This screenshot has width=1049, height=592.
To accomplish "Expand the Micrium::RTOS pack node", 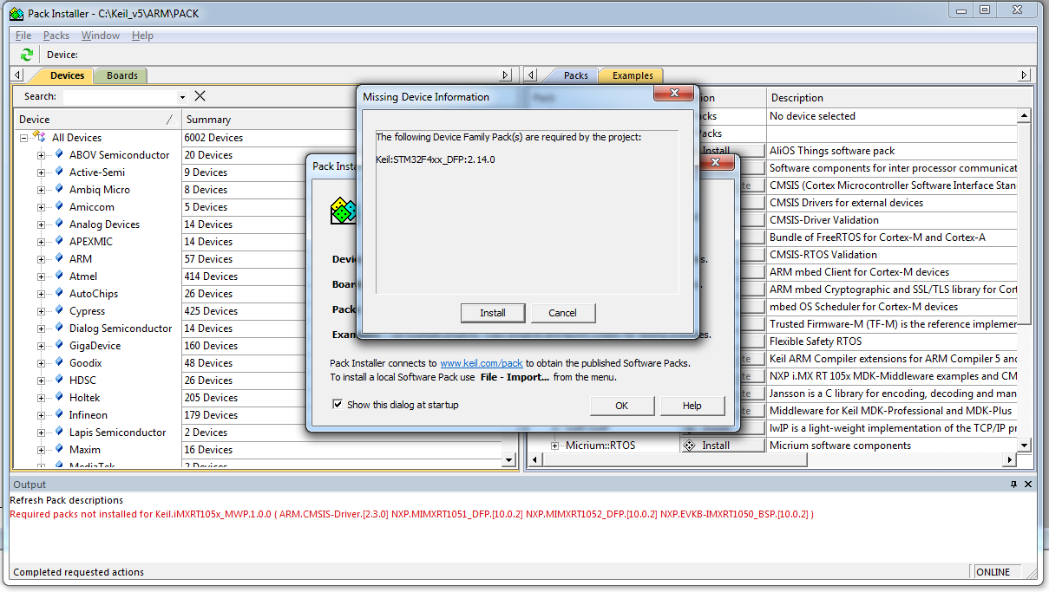I will tap(555, 446).
